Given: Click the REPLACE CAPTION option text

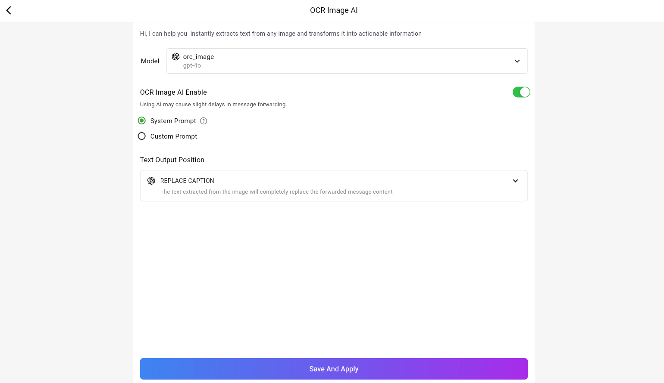Looking at the screenshot, I should click(187, 181).
